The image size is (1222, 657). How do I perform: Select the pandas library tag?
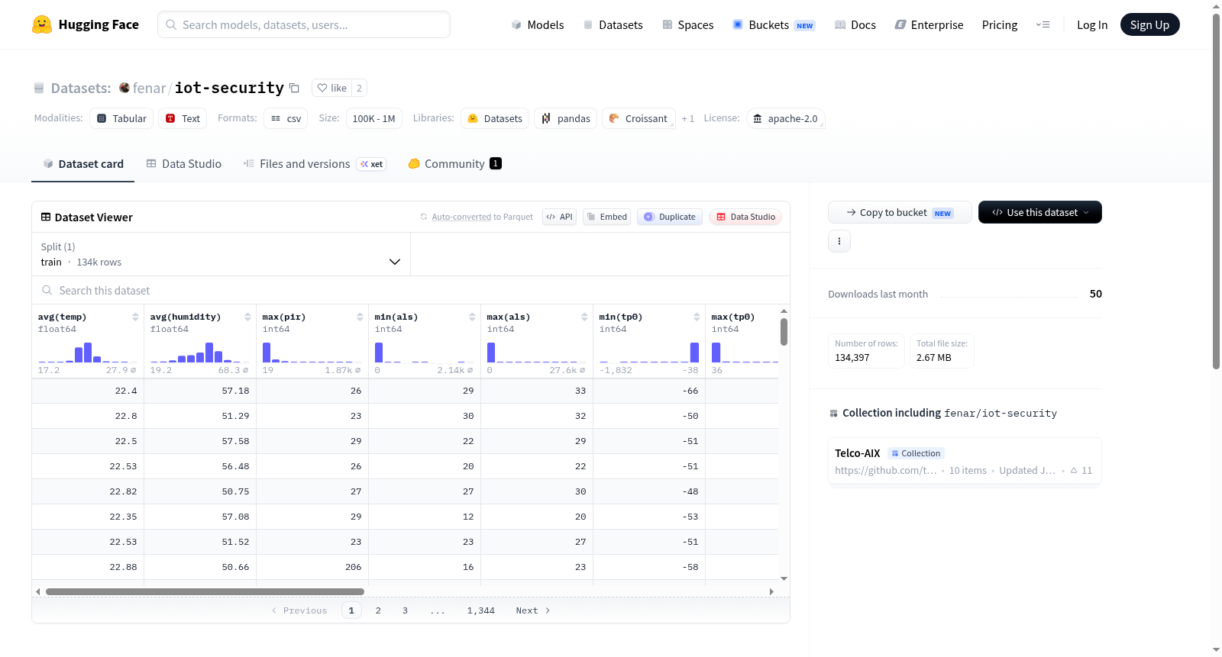(566, 118)
